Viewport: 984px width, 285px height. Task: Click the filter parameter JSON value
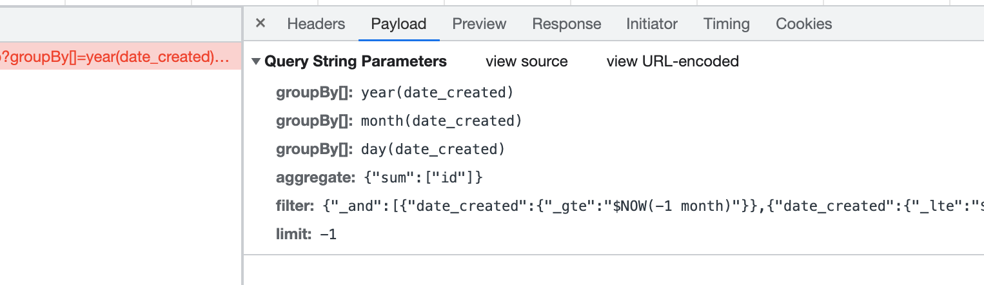(x=653, y=206)
